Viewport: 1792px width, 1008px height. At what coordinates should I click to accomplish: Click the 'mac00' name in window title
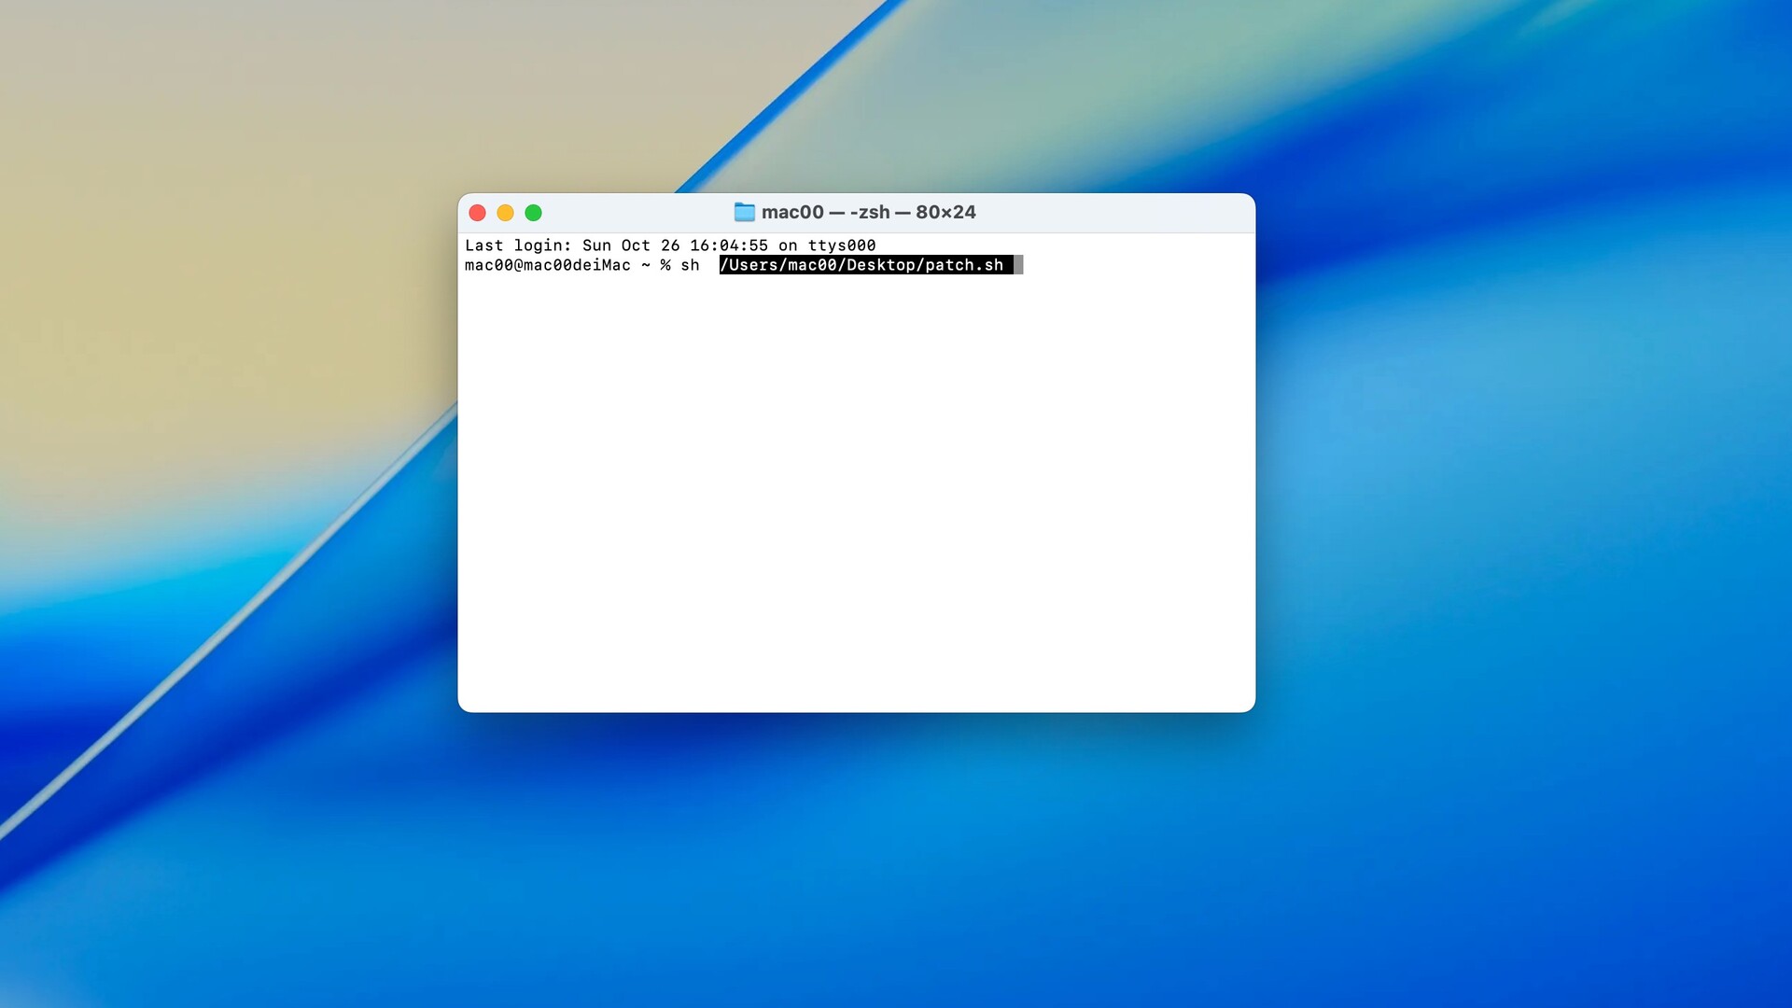[792, 212]
